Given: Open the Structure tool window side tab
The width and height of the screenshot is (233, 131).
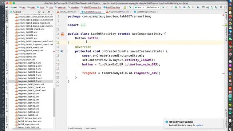Looking at the screenshot, I should point(7,67).
